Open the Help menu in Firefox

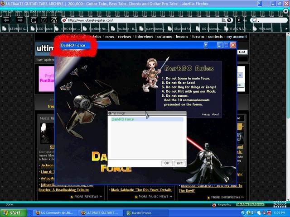click(59, 11)
